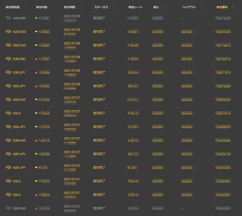Click the 取引内容 column header
The width and height of the screenshot is (242, 216).
click(x=42, y=7)
